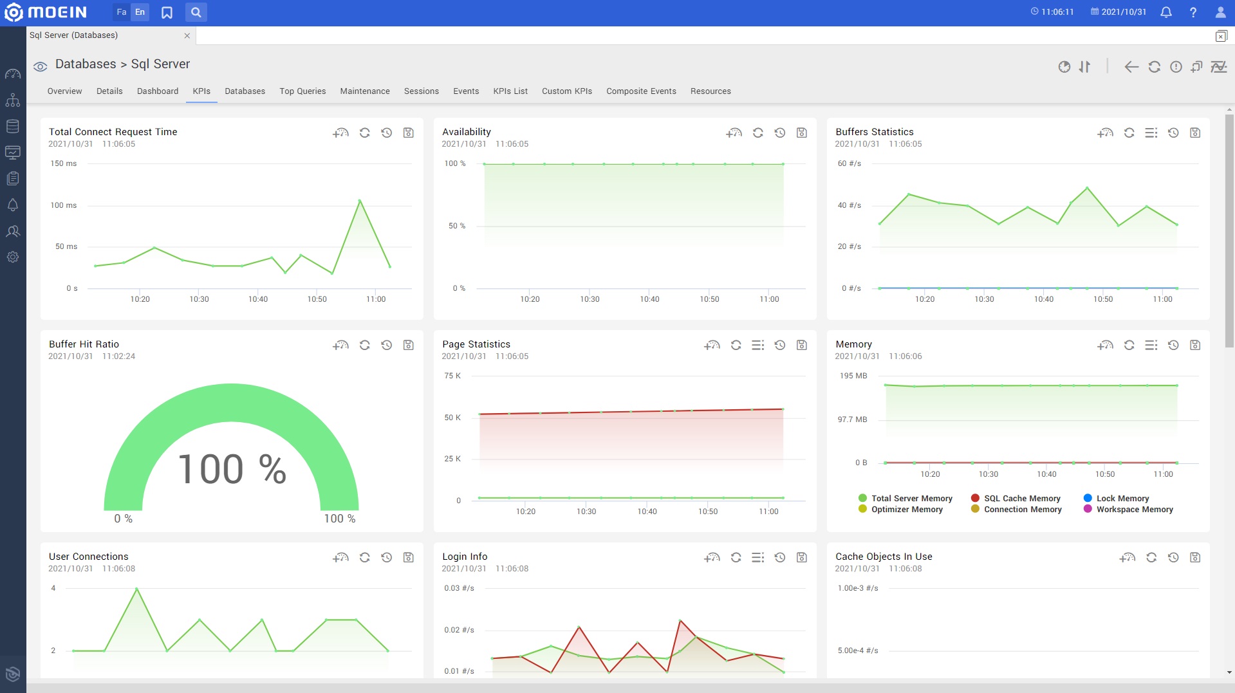1235x693 pixels.
Task: Open the Maintenance tab
Action: pos(364,91)
